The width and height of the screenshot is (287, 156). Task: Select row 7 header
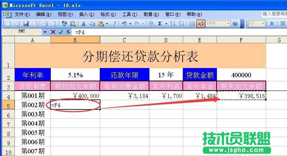[x=8, y=124]
